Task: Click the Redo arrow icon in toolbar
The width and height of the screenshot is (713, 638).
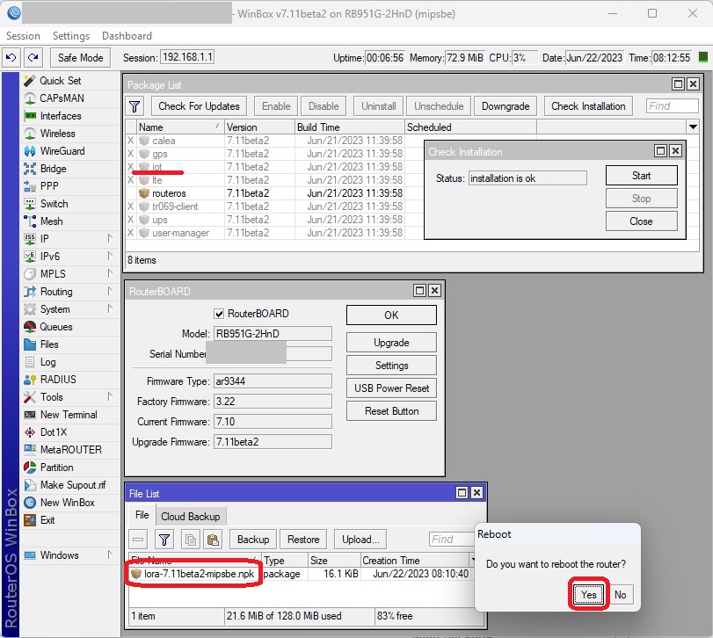Action: coord(33,58)
